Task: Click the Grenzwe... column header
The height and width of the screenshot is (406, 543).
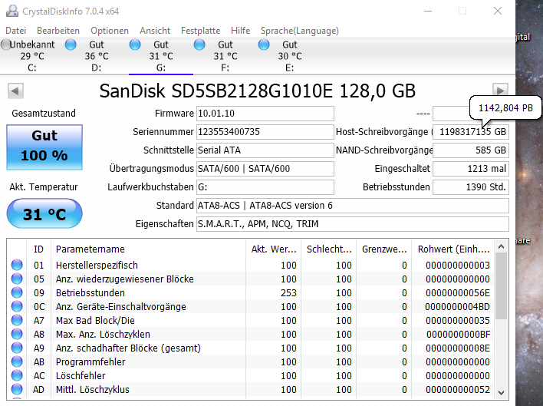Action: [x=383, y=249]
